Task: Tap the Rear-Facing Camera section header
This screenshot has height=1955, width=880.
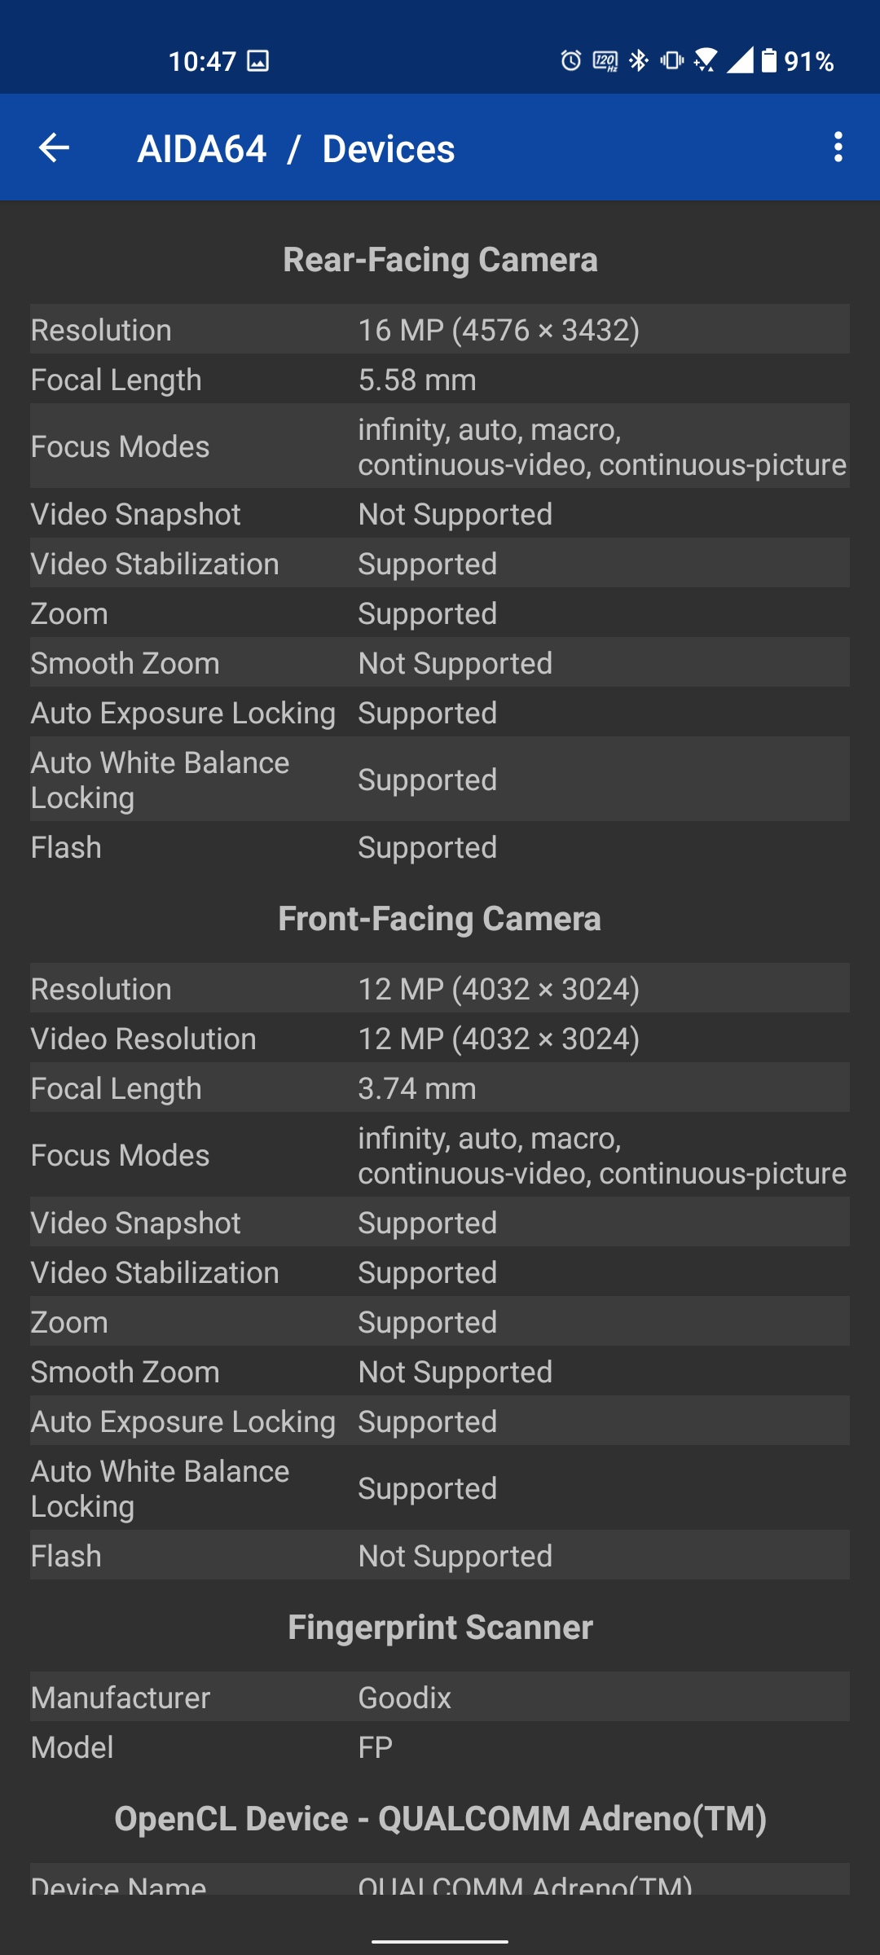Action: 440,260
